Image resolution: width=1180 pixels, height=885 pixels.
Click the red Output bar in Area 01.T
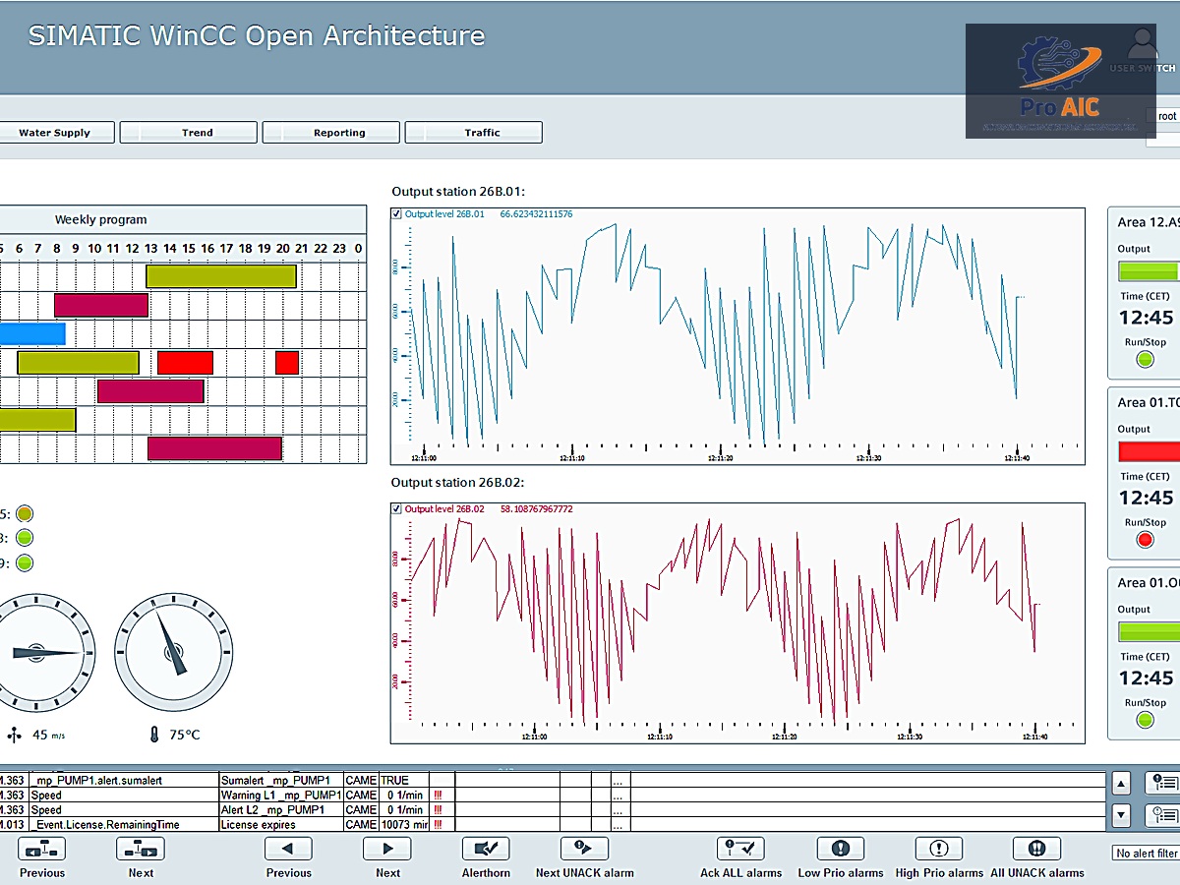1150,451
